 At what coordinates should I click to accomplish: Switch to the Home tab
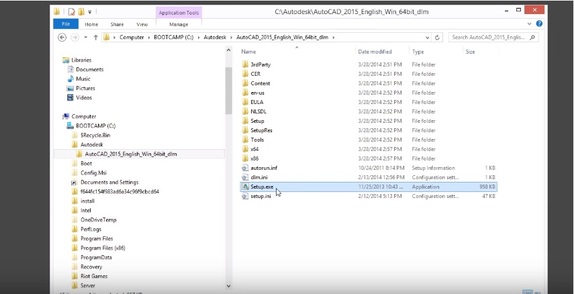(x=91, y=25)
